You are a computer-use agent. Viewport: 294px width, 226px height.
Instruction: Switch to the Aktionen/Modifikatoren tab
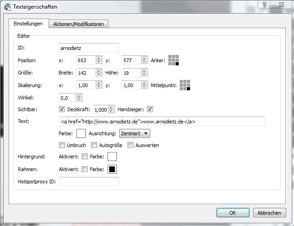[78, 24]
